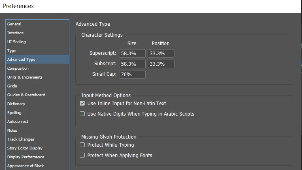Screen dimensions: 302x170
Task: Check Protect When Applying Fonts option
Action: (x=83, y=155)
